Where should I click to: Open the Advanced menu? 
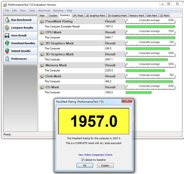coord(44,11)
